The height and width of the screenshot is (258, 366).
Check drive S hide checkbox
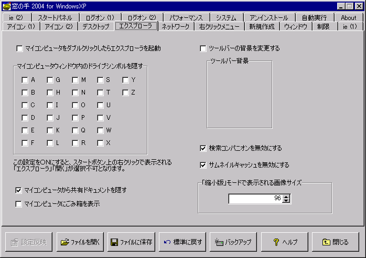coord(100,80)
